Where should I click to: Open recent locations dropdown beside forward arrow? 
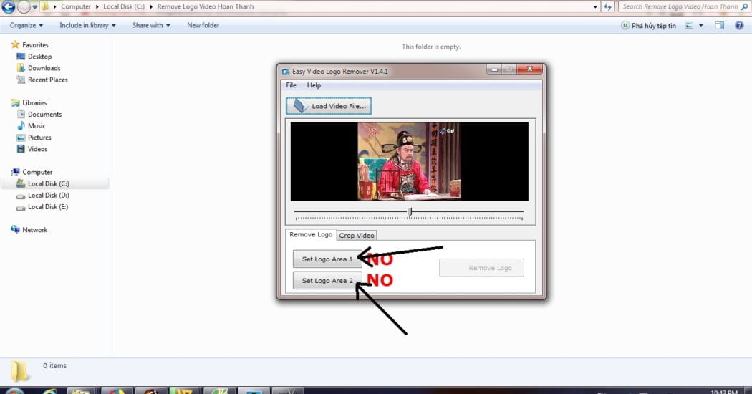tap(34, 6)
